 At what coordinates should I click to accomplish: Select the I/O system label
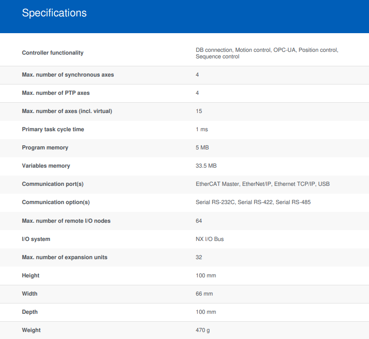[x=36, y=239]
